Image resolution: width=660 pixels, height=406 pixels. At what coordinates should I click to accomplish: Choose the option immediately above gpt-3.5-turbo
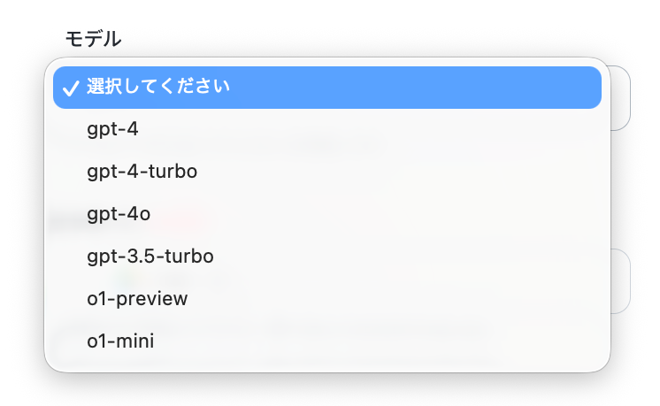tap(327, 214)
